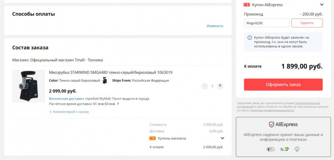Click Изменить link in payment methods
This screenshot has width=334, height=160.
tap(215, 26)
